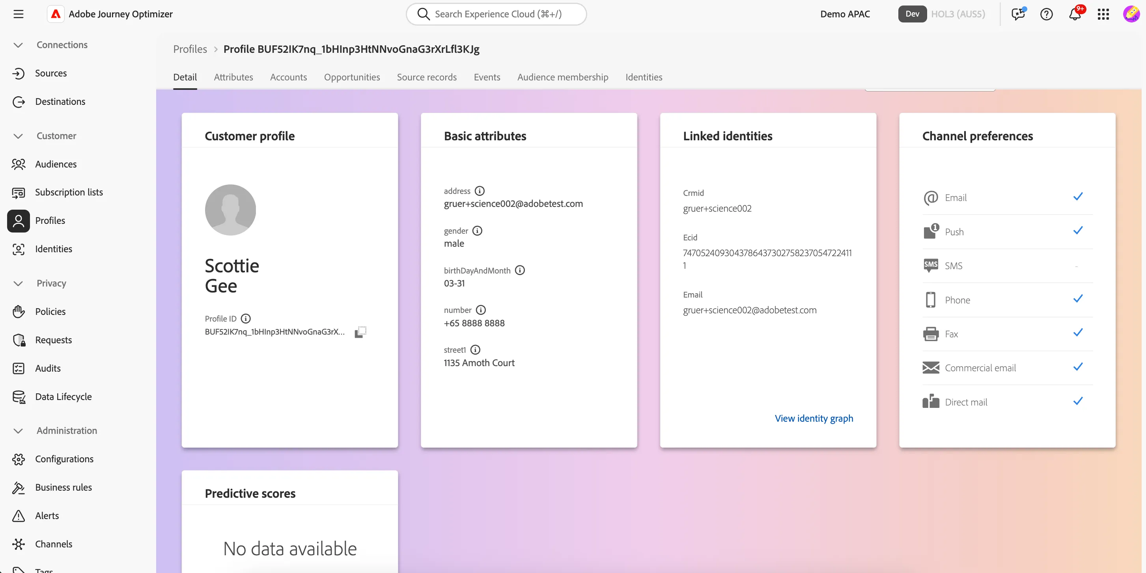Click the Sources sidebar icon
The width and height of the screenshot is (1146, 573).
pos(18,73)
